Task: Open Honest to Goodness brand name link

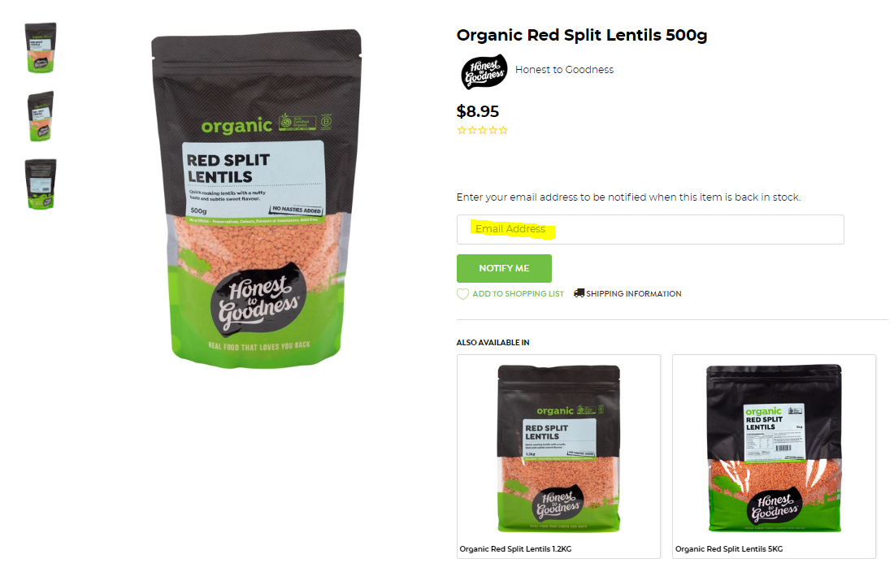Action: click(565, 70)
